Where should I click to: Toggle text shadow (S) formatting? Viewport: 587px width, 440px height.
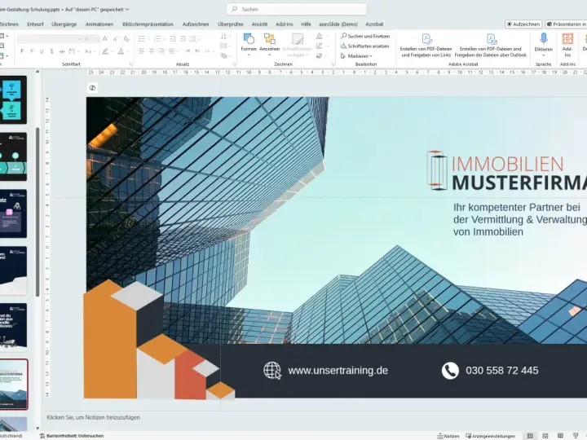click(51, 51)
